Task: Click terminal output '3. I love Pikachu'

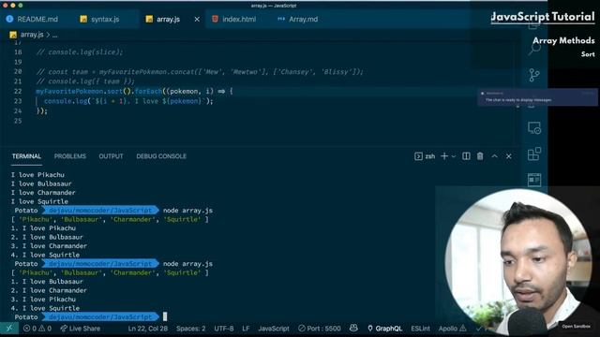Action: (x=43, y=300)
